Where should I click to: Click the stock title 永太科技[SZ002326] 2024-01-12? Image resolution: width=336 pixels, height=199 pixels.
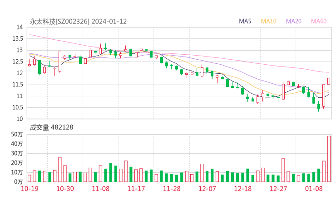[78, 22]
